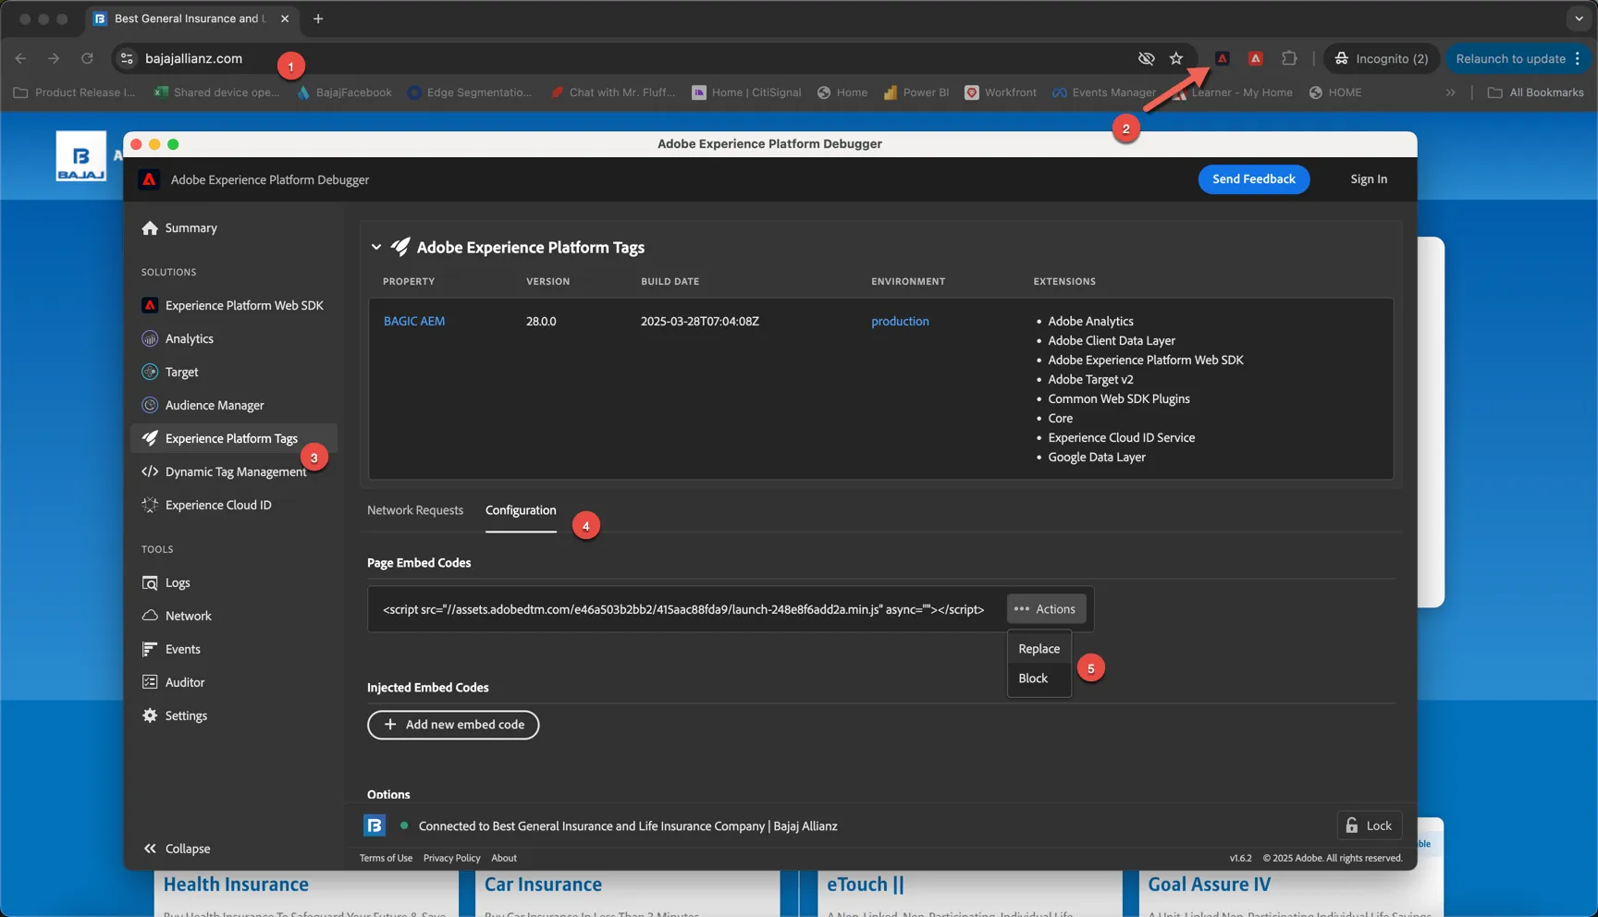1598x917 pixels.
Task: Open Audience Manager solution
Action: point(203,406)
